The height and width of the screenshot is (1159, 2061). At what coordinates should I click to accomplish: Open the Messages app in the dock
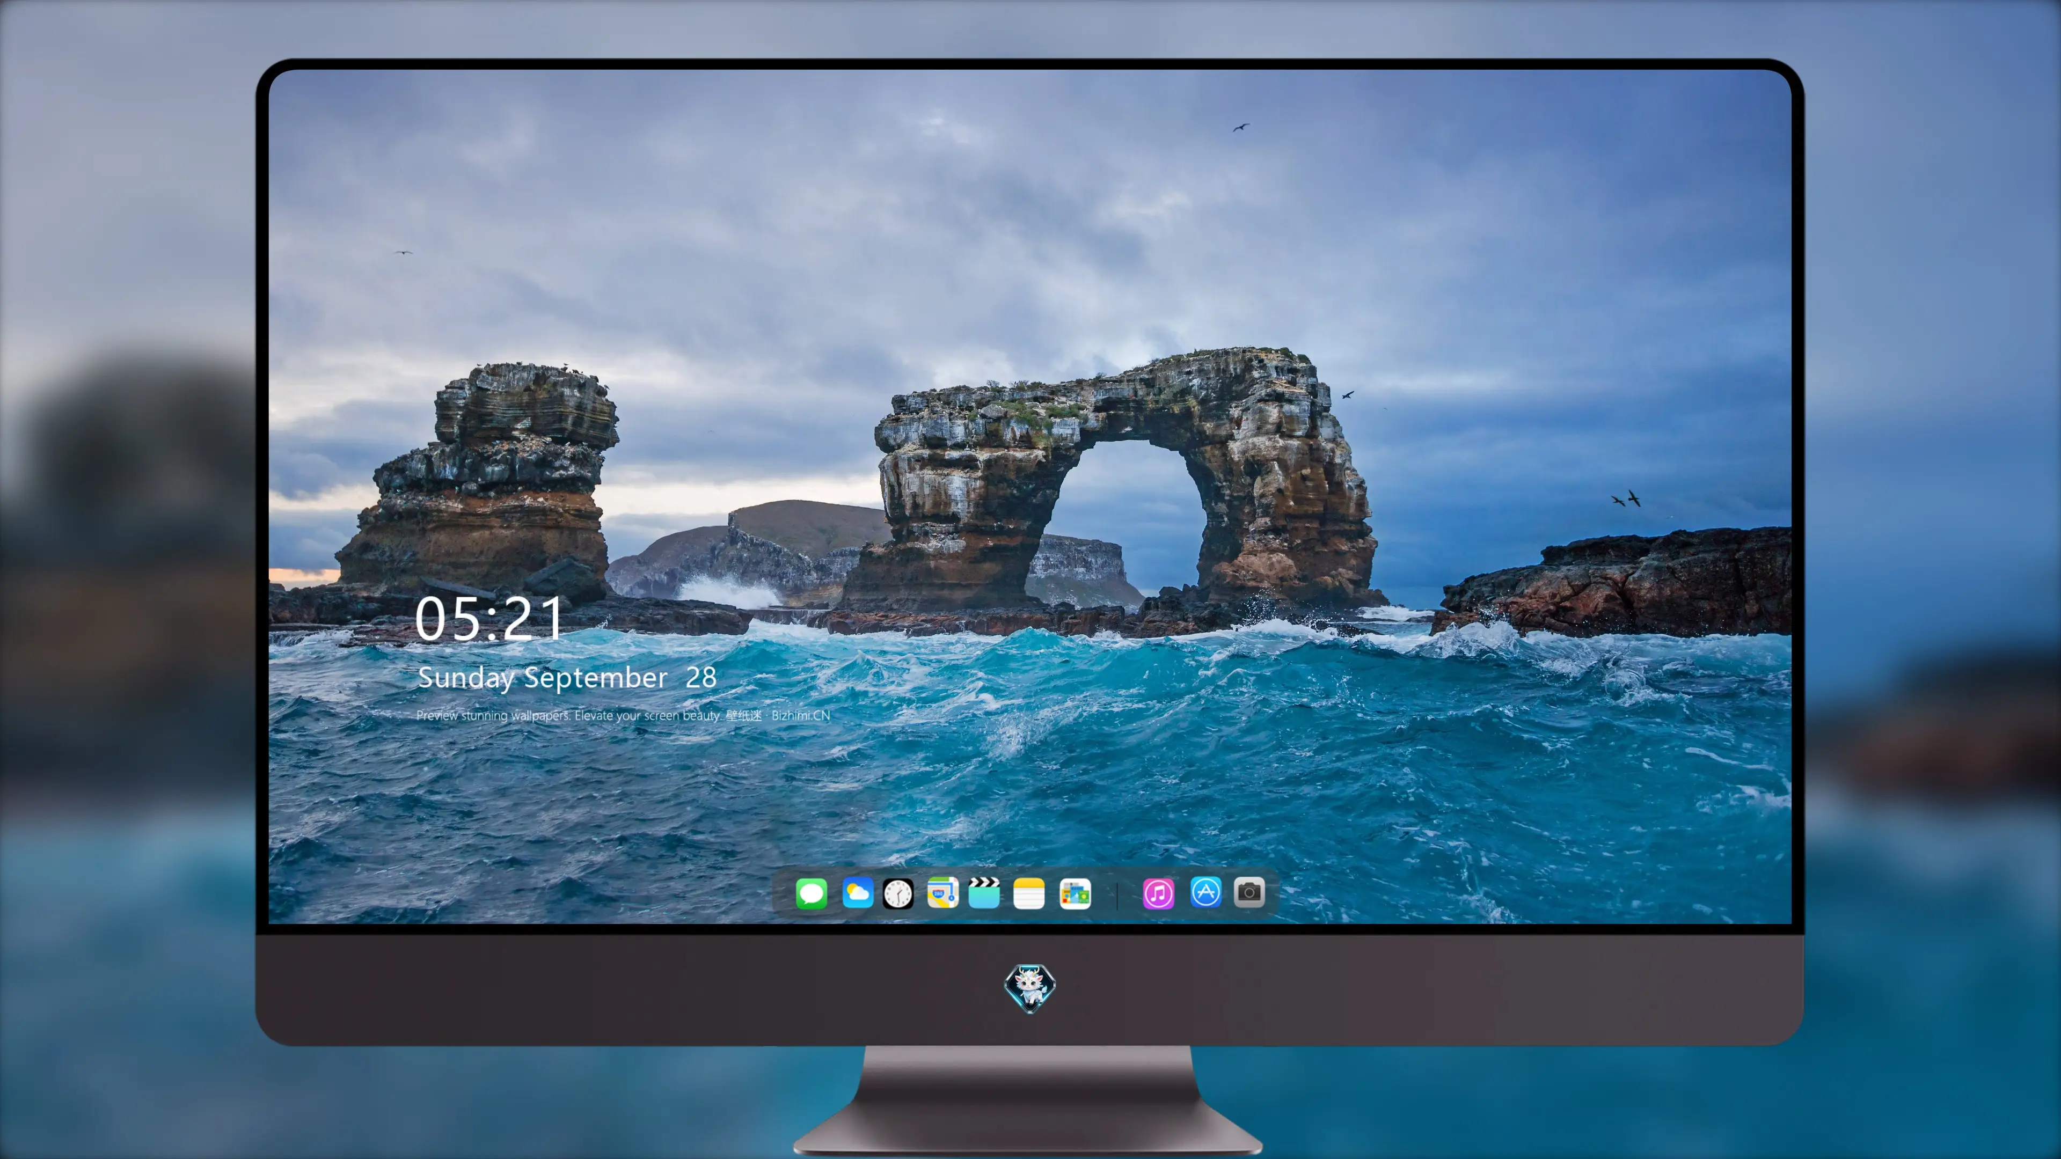point(812,893)
